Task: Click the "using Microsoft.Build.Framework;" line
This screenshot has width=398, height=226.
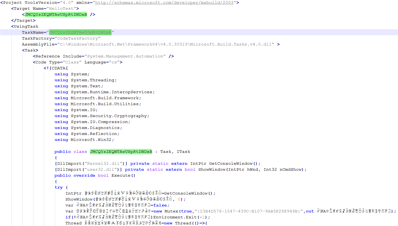Action: (x=98, y=98)
